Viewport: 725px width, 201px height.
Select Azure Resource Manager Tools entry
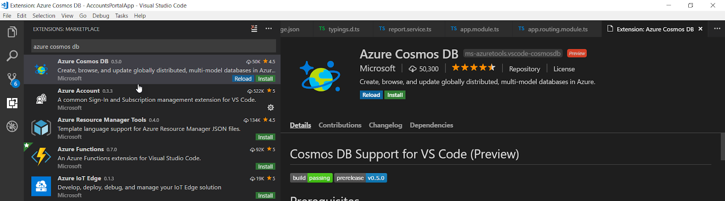tap(152, 128)
